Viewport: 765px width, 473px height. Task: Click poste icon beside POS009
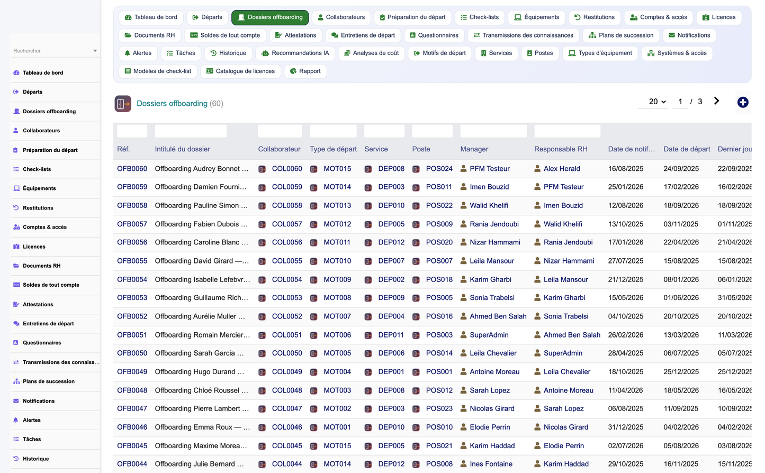coord(416,224)
